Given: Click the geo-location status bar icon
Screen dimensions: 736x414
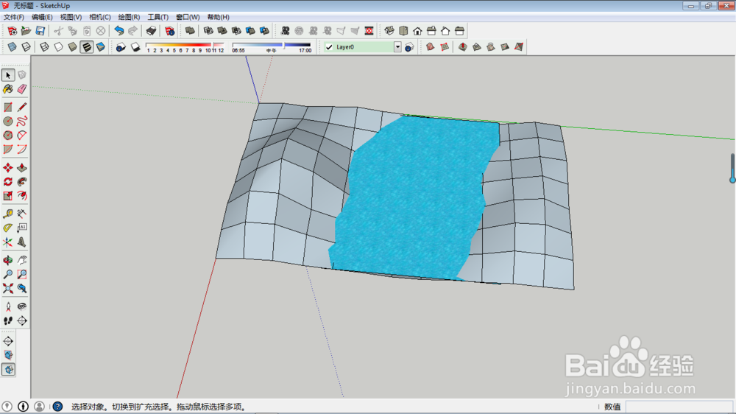Looking at the screenshot, I should [x=7, y=407].
